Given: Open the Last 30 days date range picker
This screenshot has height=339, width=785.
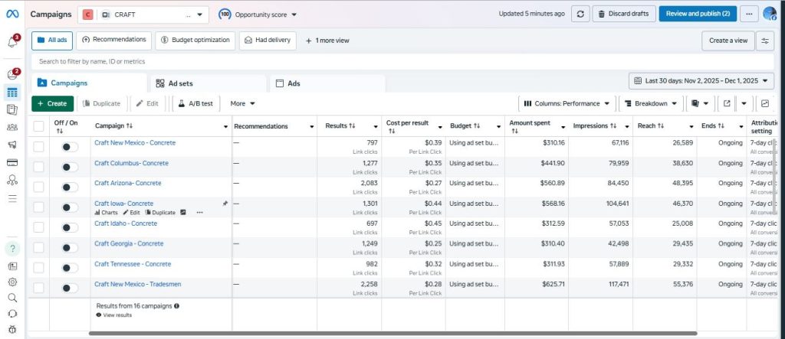Looking at the screenshot, I should [701, 81].
